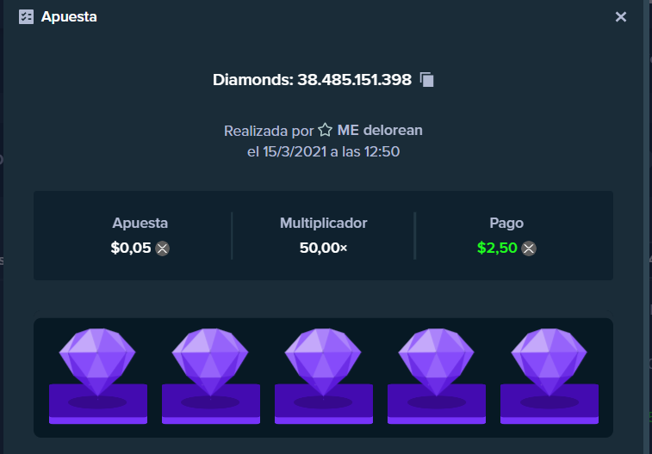
Task: Click the 50,00× multiplier value
Action: [323, 248]
